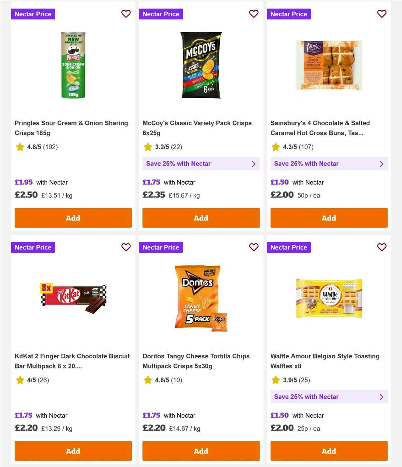Click the Nectar Price badge on Pringles crisps
Viewport: 402px width, 467px height.
33,14
